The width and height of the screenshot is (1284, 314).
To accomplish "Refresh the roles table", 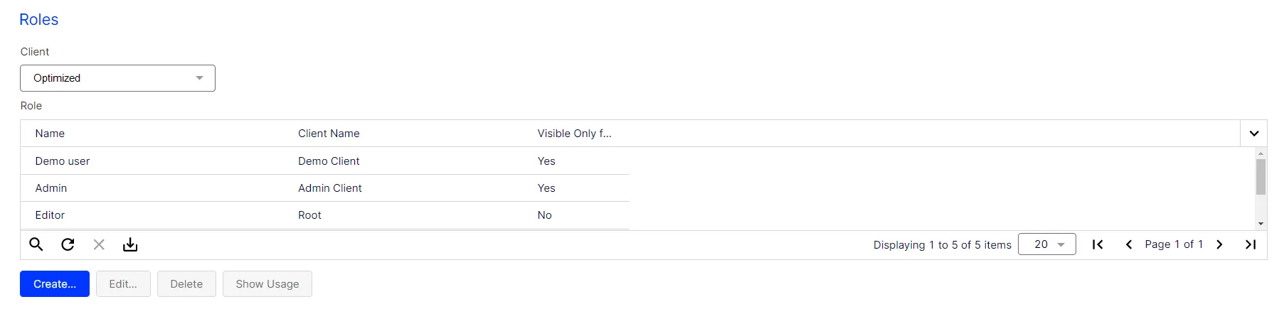I will point(68,244).
